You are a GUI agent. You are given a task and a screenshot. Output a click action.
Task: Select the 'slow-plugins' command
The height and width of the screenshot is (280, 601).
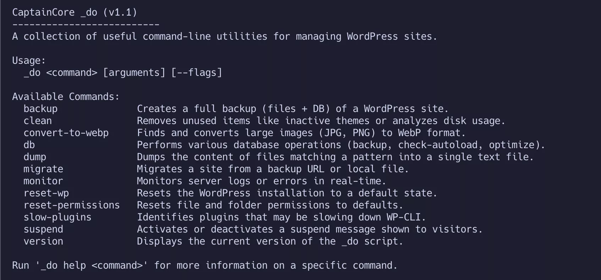click(57, 217)
